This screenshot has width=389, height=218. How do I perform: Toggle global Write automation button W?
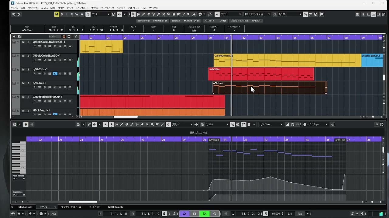pos(77,14)
